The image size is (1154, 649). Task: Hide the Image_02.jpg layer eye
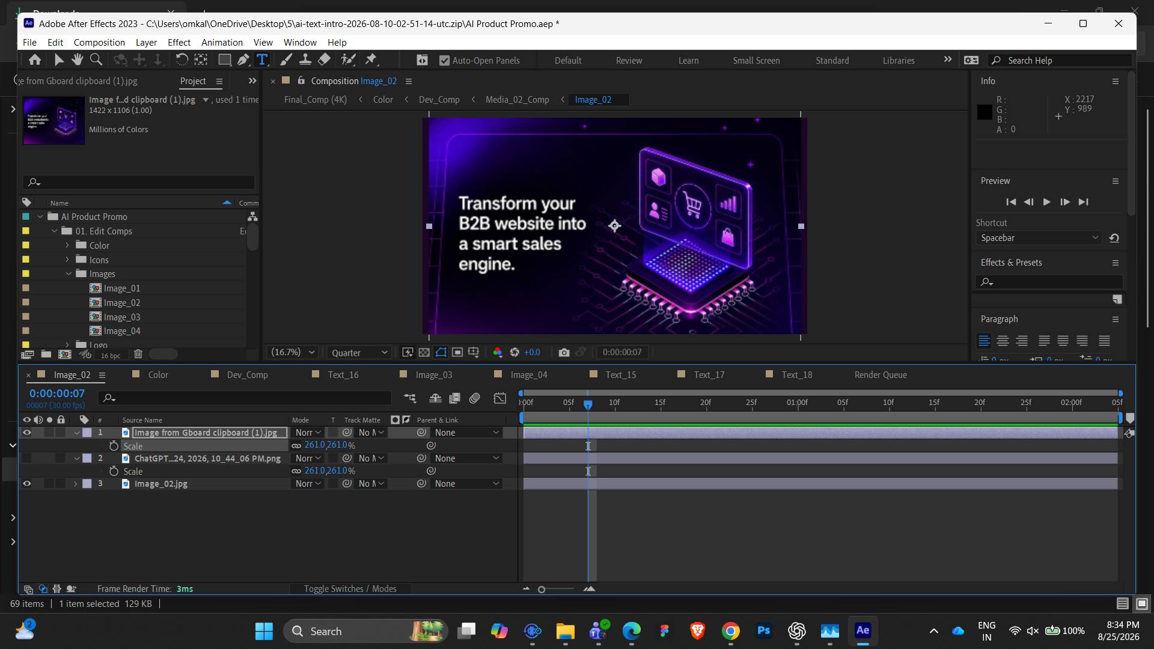tap(27, 484)
